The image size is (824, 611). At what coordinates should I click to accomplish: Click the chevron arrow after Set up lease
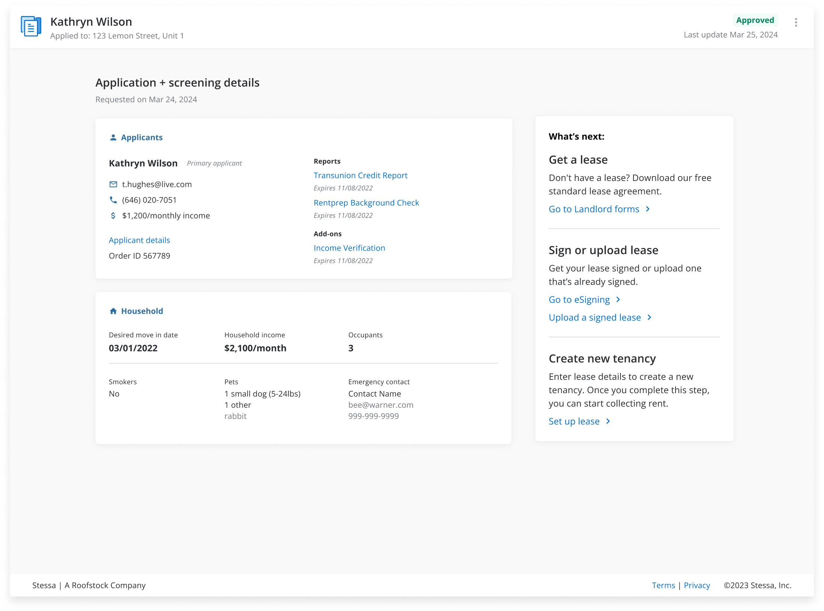click(608, 421)
